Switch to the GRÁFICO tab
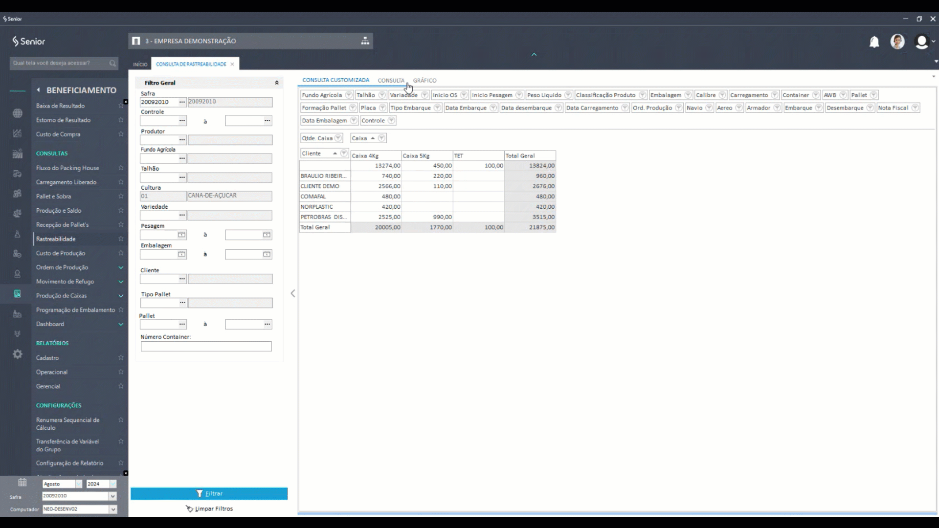 point(425,80)
